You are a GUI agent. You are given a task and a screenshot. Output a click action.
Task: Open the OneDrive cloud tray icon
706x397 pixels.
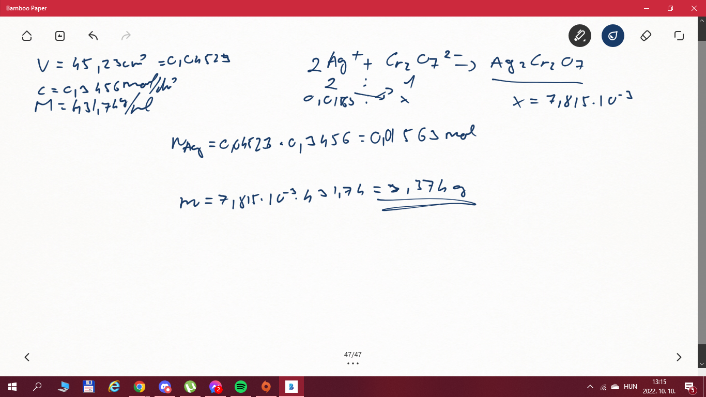click(x=615, y=387)
